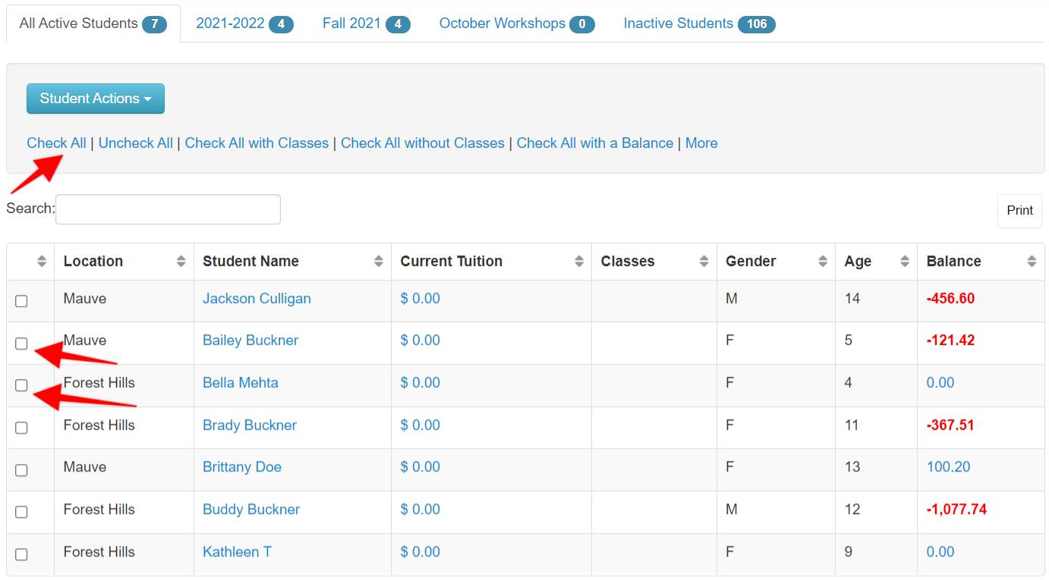Image resolution: width=1049 pixels, height=580 pixels.
Task: Select Check All without Classes
Action: 423,143
